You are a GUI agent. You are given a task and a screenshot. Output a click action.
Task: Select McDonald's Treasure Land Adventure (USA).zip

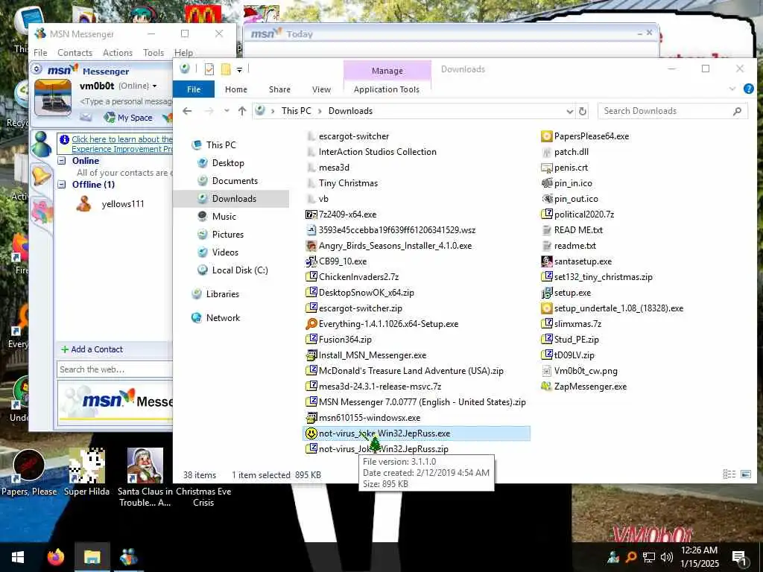(411, 371)
